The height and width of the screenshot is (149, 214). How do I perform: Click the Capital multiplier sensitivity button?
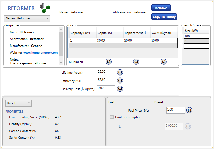click(x=109, y=62)
